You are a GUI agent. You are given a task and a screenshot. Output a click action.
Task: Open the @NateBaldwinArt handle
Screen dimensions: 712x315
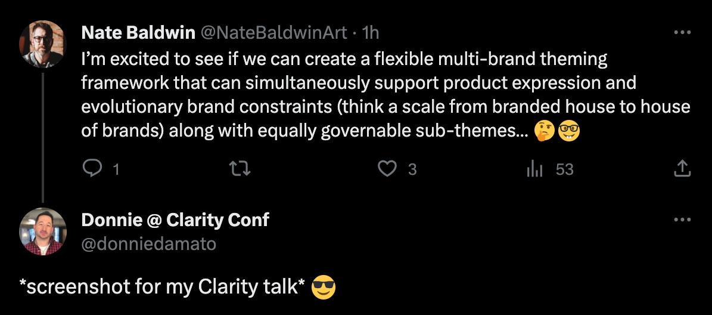point(274,32)
